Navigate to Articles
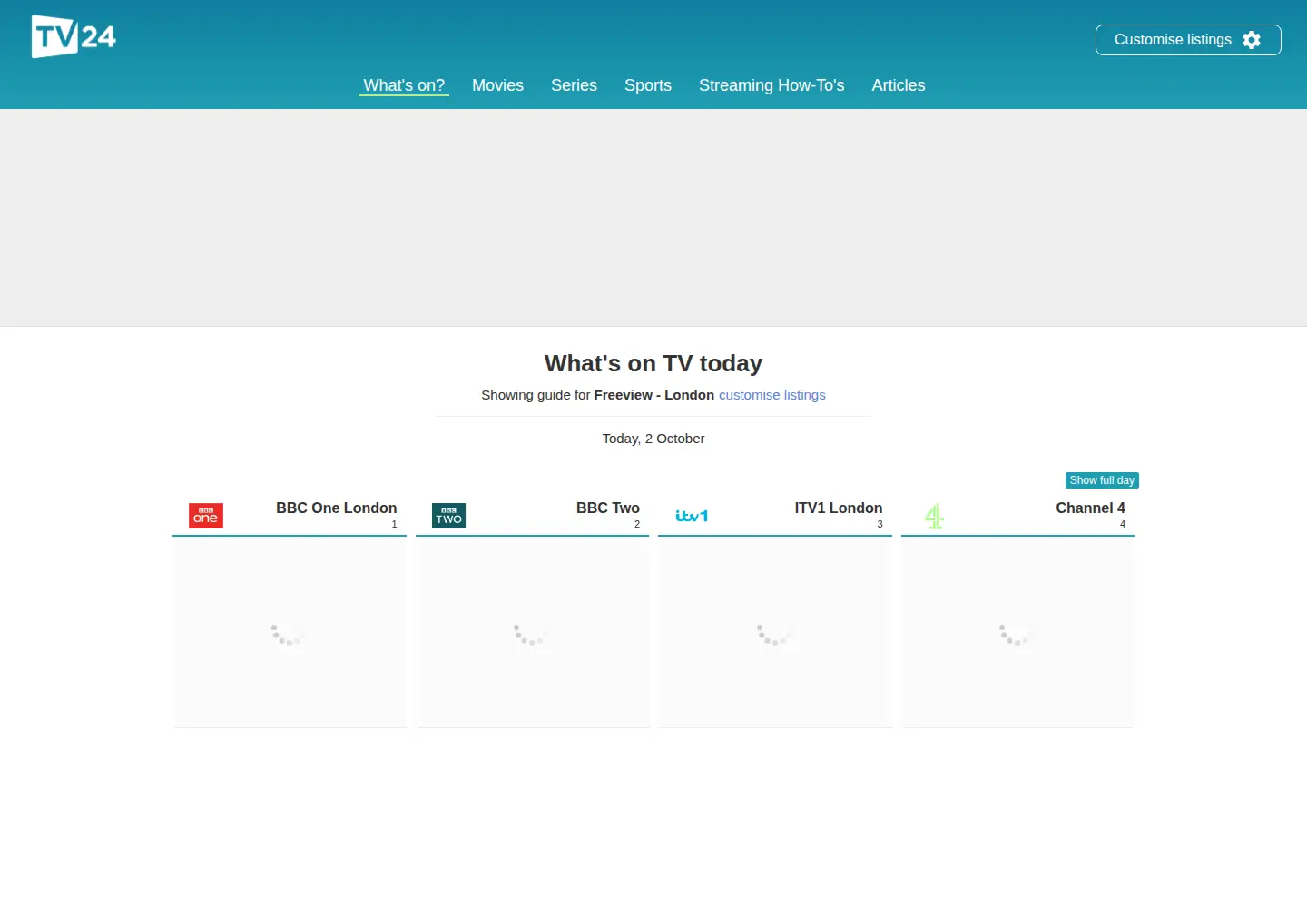Image resolution: width=1307 pixels, height=908 pixels. 899,85
